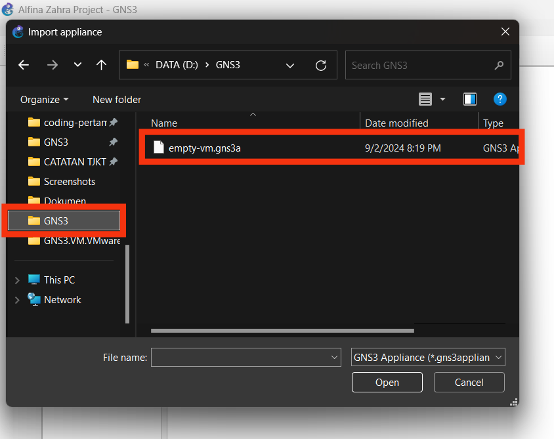Open the Help question mark icon
This screenshot has width=554, height=439.
(x=500, y=99)
